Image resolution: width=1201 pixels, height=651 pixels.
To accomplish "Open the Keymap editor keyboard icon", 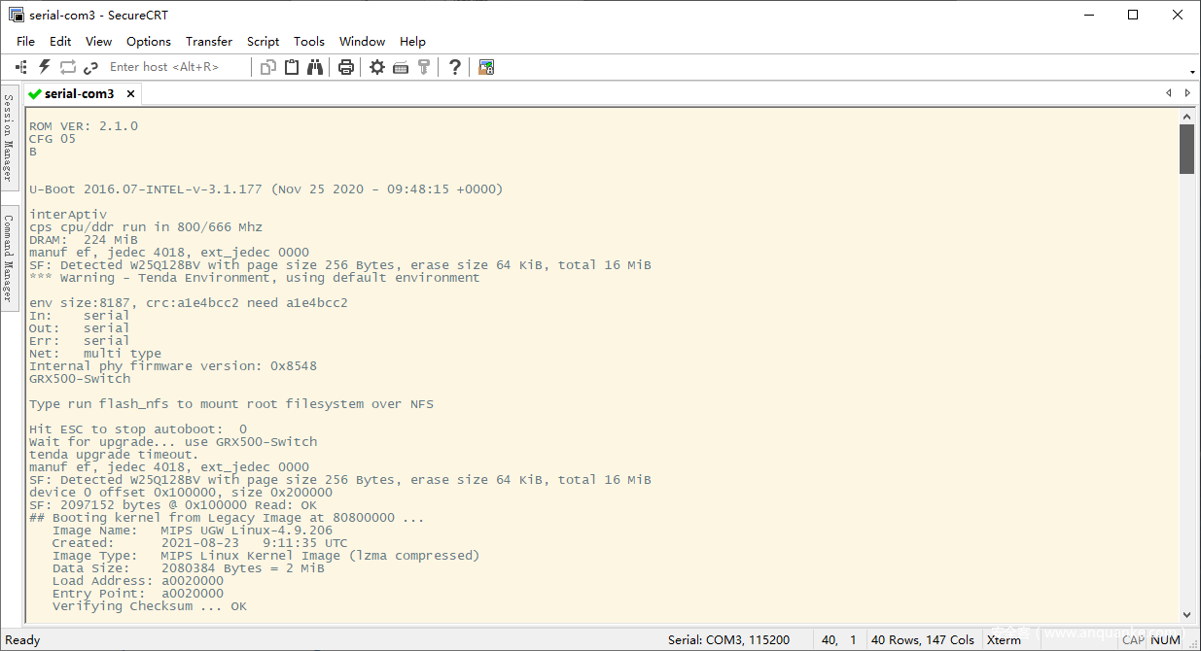I will coord(401,67).
